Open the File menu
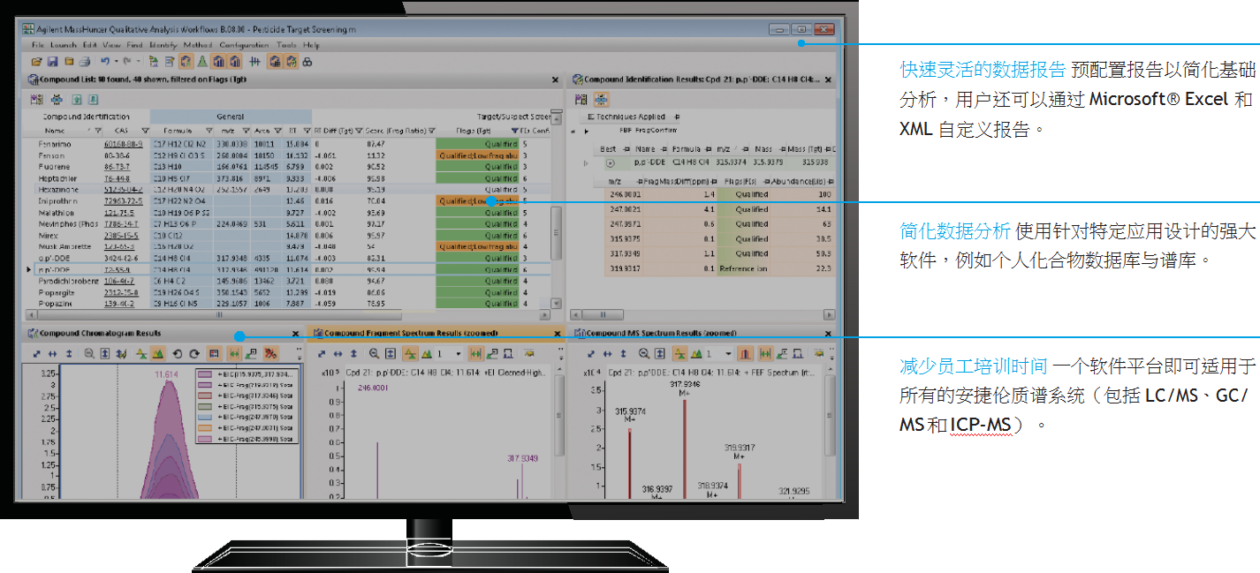Image resolution: width=1260 pixels, height=573 pixels. click(38, 45)
